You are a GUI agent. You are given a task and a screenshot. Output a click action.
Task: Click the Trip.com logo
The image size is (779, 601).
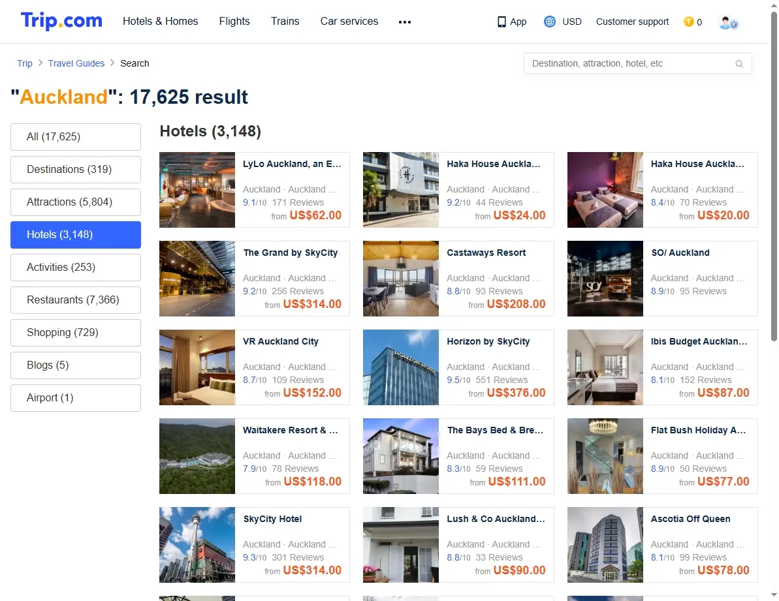(x=61, y=21)
